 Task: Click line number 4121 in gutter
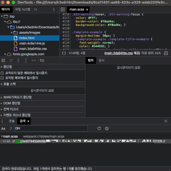66,32
